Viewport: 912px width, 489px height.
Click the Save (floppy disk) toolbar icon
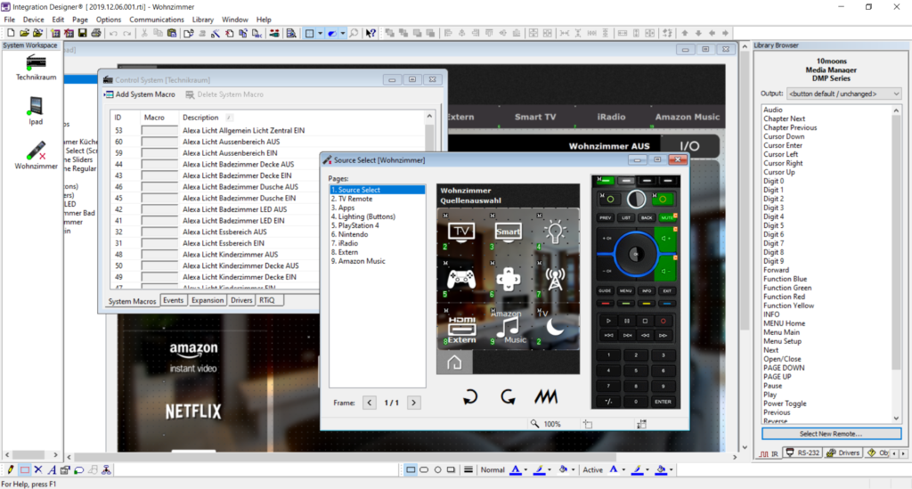(82, 33)
